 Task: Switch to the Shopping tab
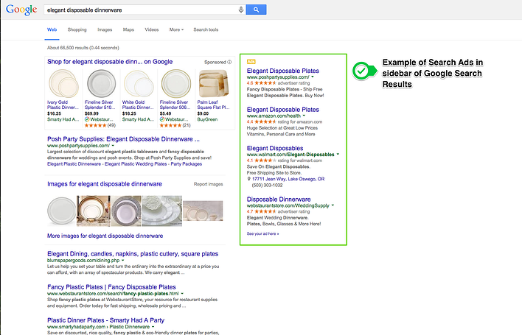[77, 29]
